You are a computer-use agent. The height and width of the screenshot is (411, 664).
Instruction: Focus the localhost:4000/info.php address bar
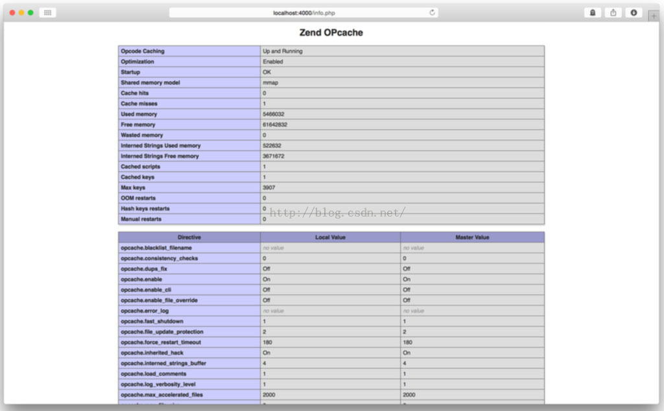click(303, 13)
